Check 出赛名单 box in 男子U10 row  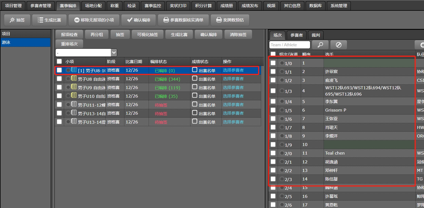[195, 96]
